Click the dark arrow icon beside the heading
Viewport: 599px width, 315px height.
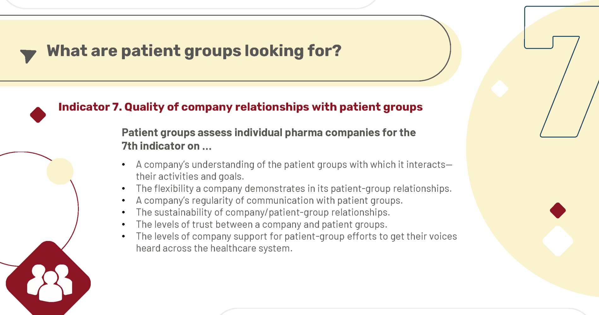click(28, 56)
